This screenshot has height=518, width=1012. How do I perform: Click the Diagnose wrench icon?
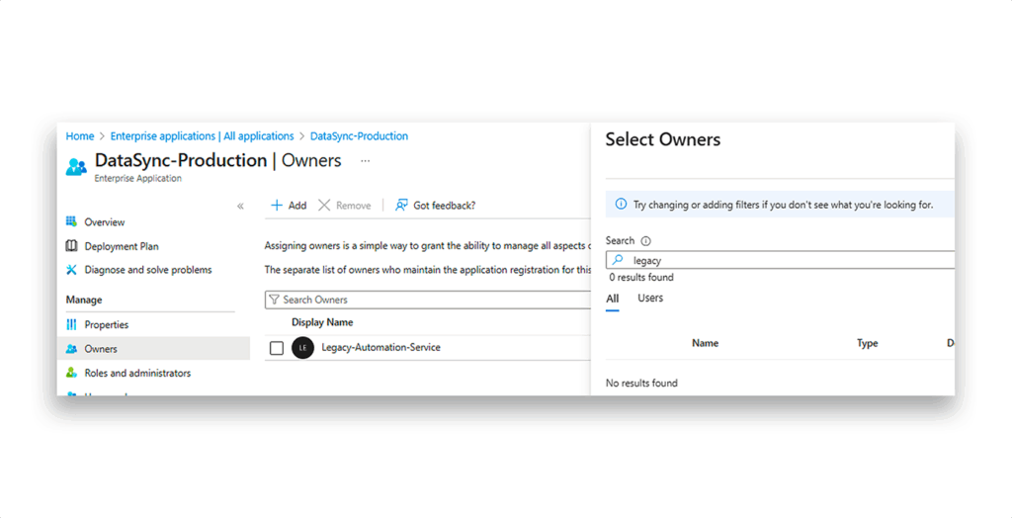click(x=71, y=270)
